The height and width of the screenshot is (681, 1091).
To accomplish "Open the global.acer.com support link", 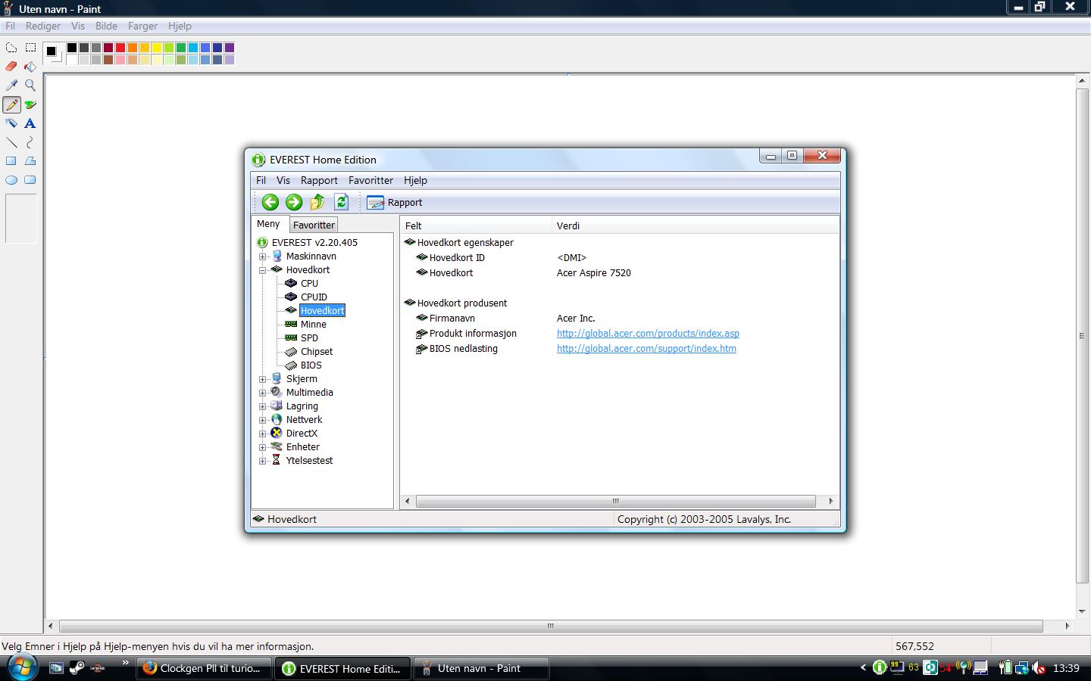I will coord(646,348).
